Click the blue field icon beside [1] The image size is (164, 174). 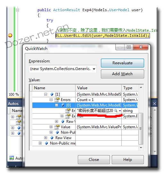(52, 94)
